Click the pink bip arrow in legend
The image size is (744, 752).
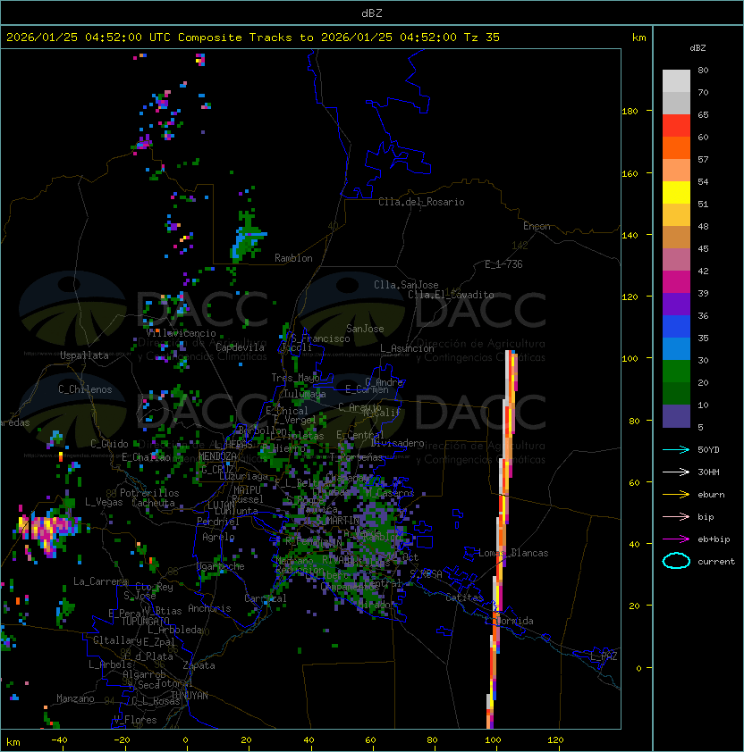676,516
